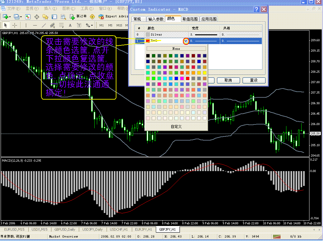Pick the black swatch in the palette
This screenshot has width=323, height=242.
(x=148, y=56)
